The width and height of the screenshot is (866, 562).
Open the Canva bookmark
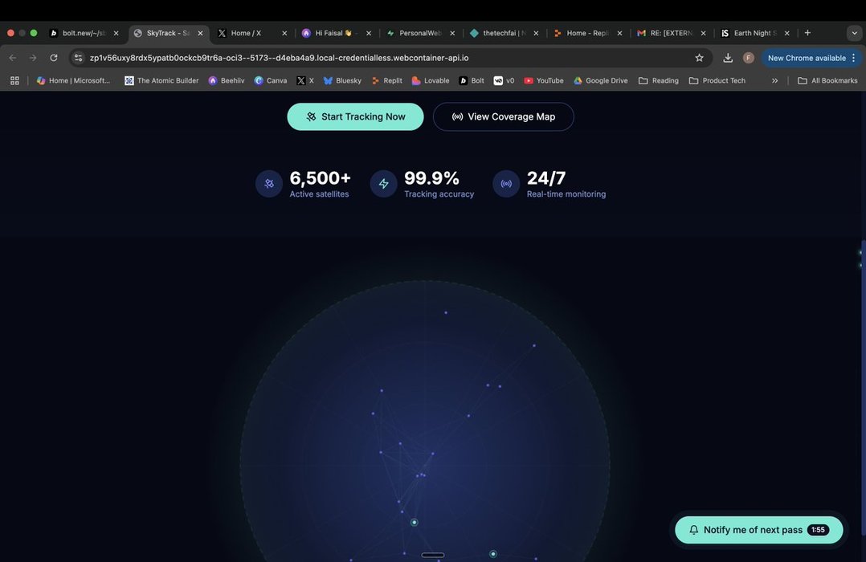(271, 80)
